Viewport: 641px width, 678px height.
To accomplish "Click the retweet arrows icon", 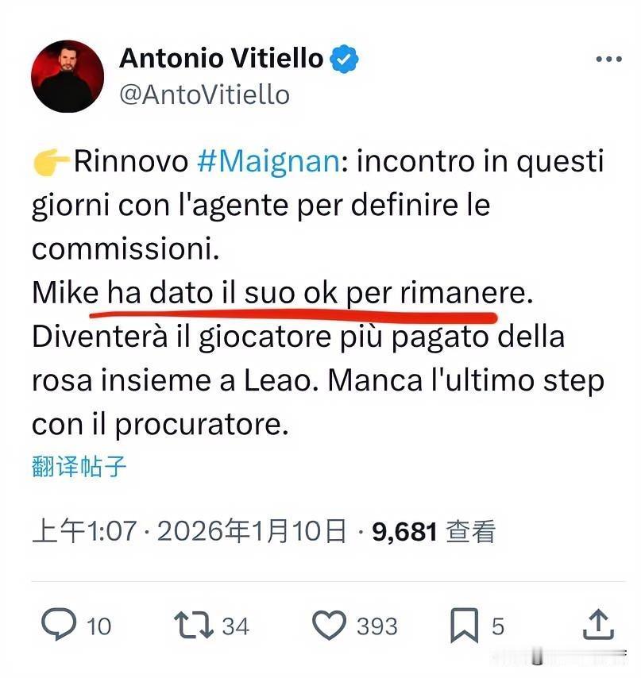I will (x=194, y=625).
